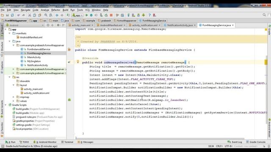Select build.gradle (Module: app) file
Screen dimensions: 271x152
28,113
